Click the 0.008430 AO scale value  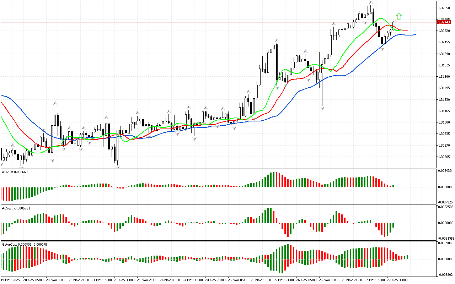coord(445,171)
